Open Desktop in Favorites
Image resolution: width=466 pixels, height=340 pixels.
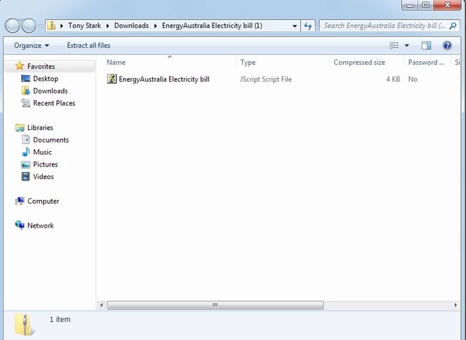coord(45,79)
